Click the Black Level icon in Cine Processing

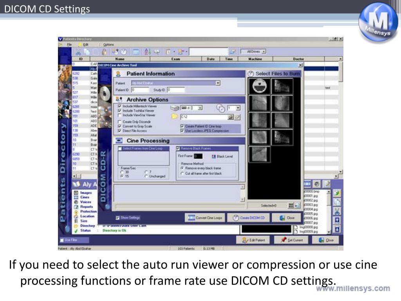pos(214,156)
